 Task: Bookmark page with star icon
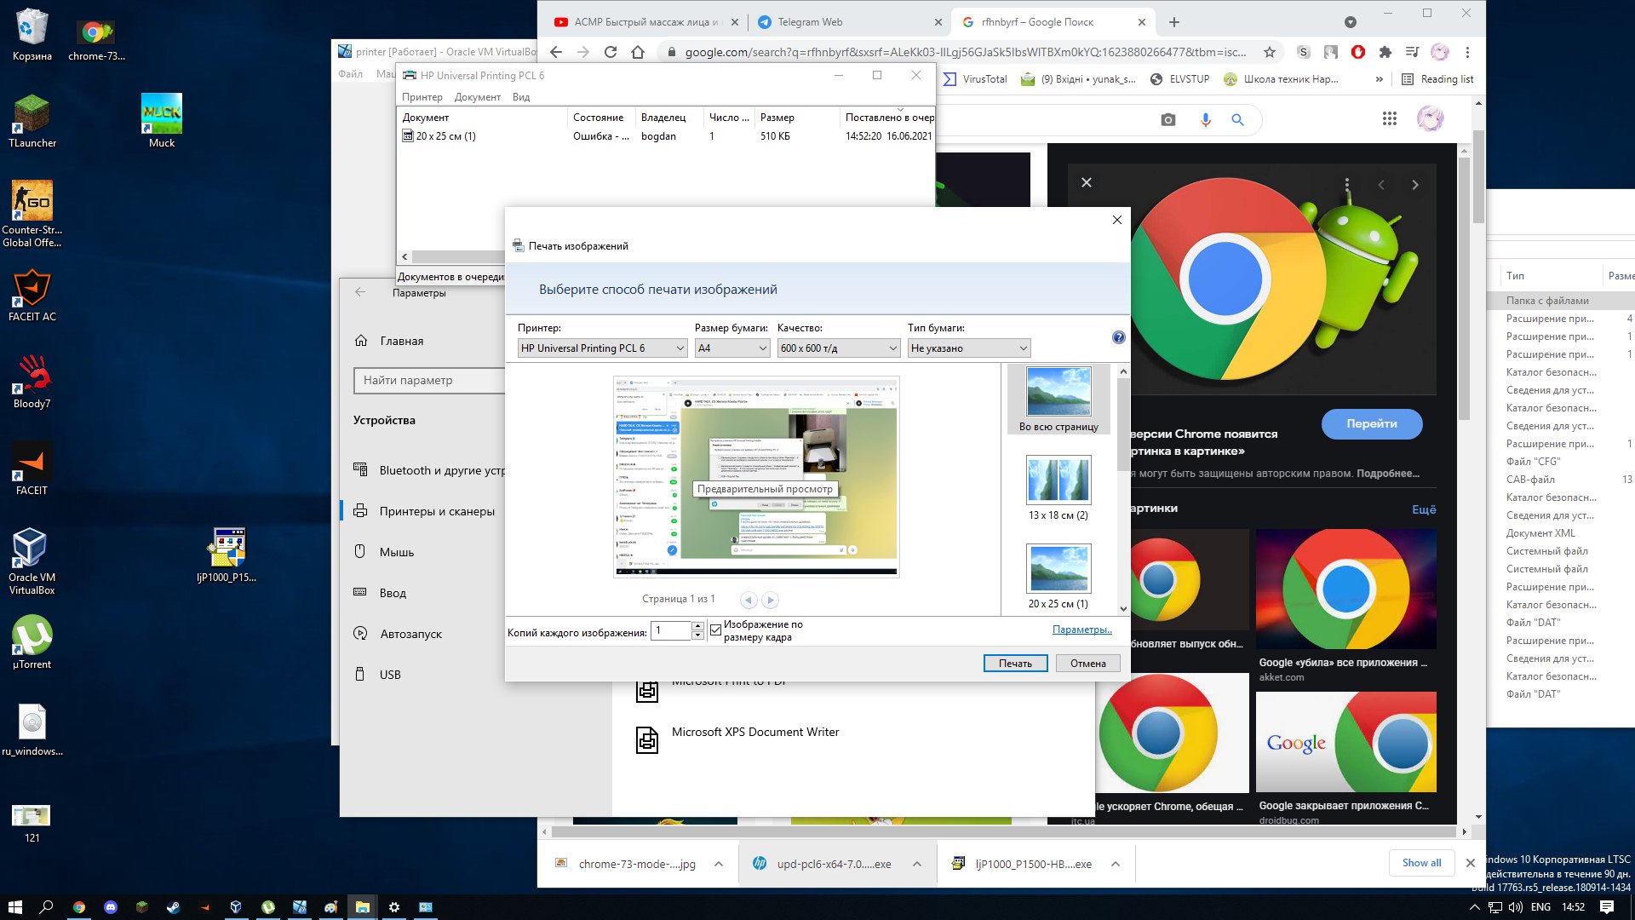tap(1269, 52)
